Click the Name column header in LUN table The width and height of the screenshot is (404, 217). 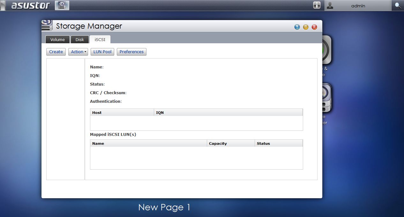(x=148, y=143)
